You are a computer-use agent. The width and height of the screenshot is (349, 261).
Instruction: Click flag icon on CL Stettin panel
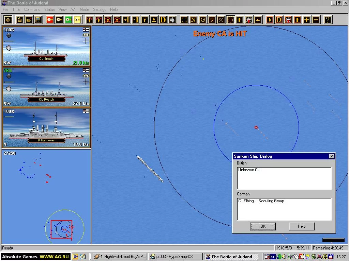click(x=86, y=30)
